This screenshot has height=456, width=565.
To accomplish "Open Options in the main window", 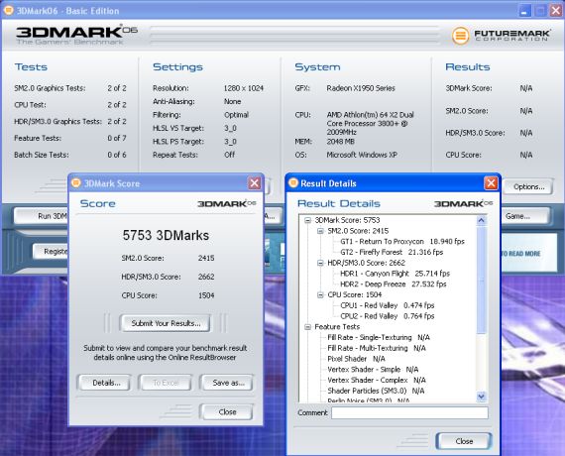I will [528, 186].
